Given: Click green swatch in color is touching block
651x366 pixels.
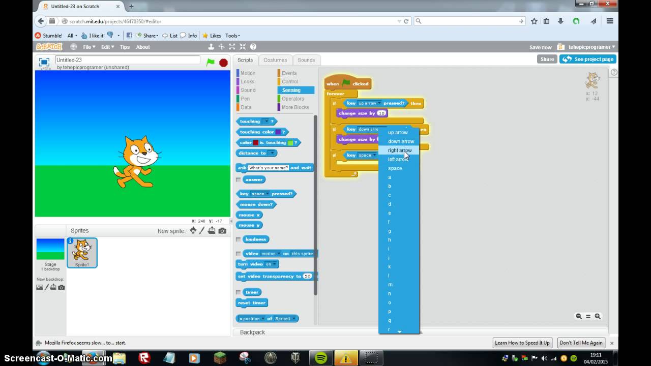Looking at the screenshot, I should click(290, 143).
